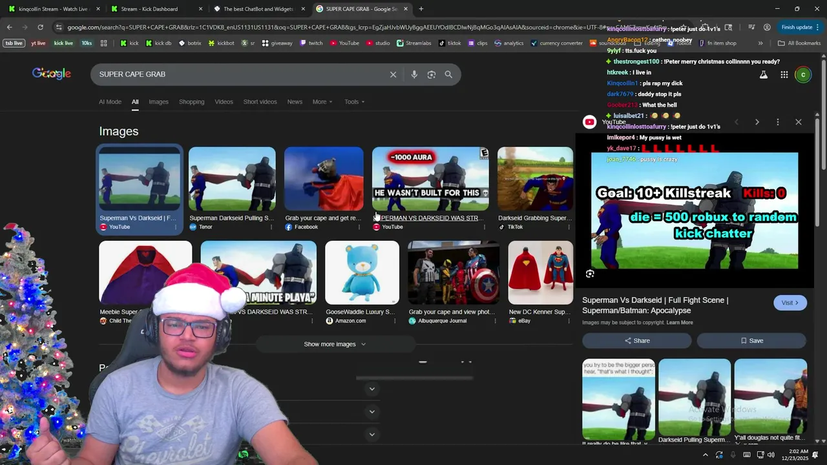Expand second People also ask chevron
This screenshot has height=465, width=827.
pos(372,411)
